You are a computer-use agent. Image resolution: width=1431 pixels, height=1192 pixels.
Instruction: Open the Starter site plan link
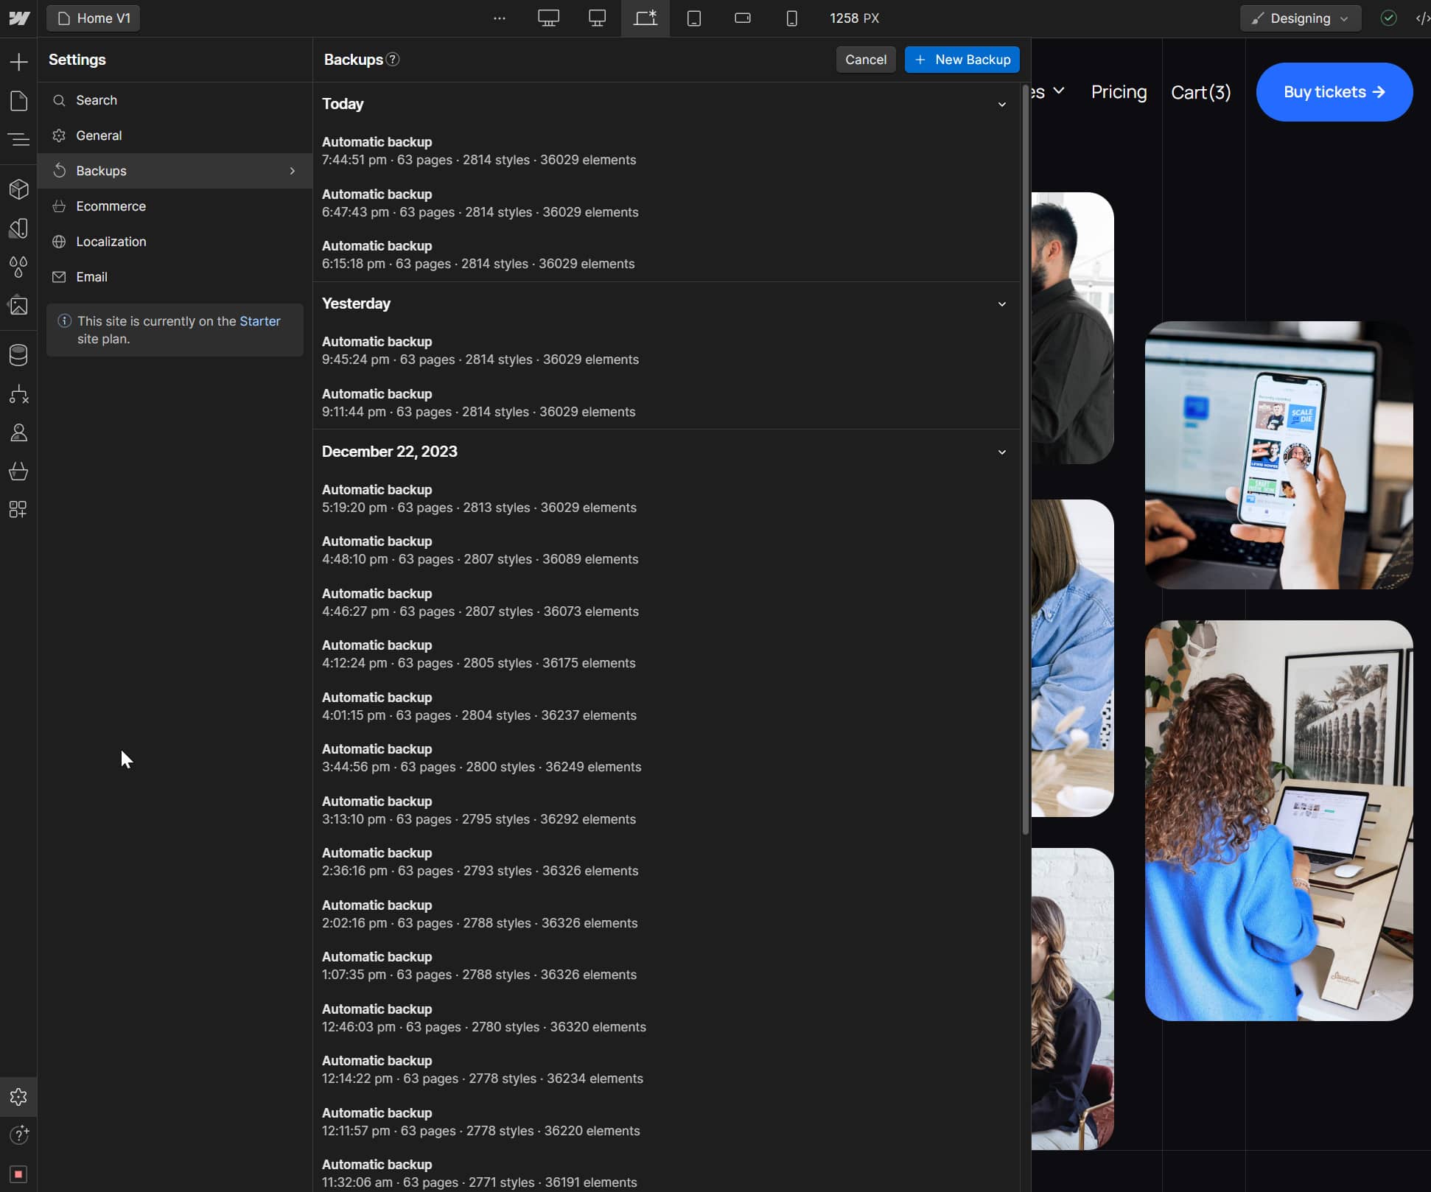click(x=259, y=321)
